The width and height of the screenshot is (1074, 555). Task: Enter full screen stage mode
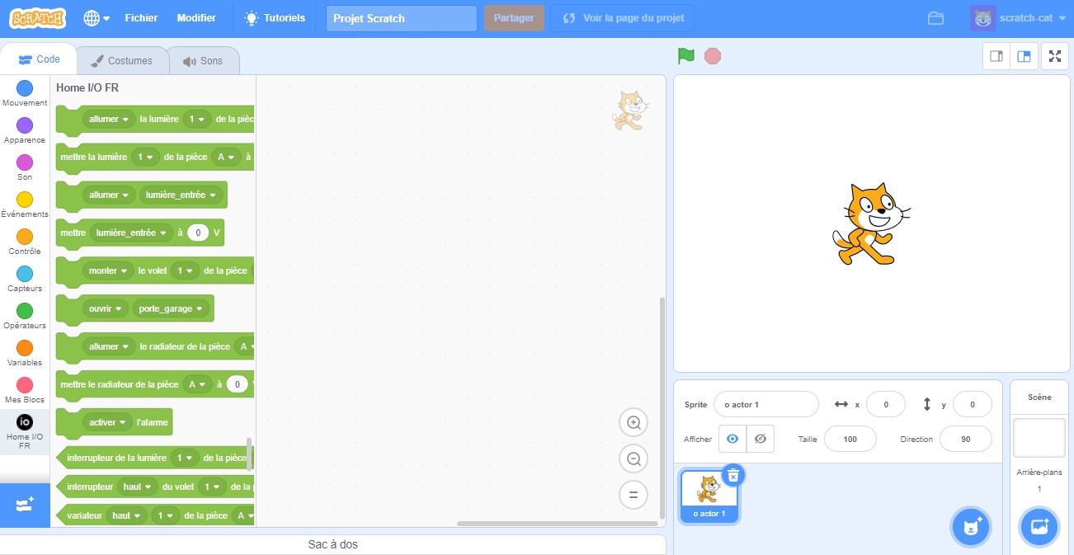click(1054, 56)
